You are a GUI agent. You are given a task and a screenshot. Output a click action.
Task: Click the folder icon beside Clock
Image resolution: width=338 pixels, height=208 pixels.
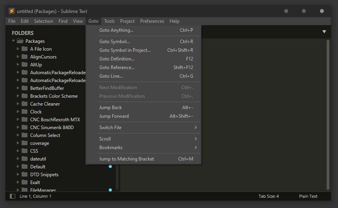(25, 112)
